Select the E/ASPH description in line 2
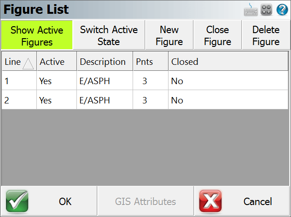 tap(95, 100)
